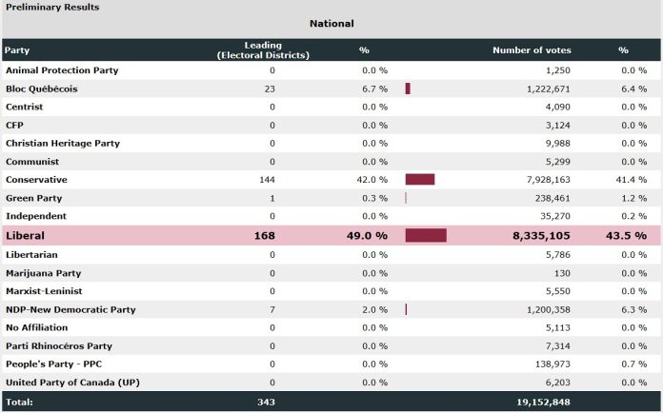Click Liberal leading districts number 168
Image resolution: width=663 pixels, height=413 pixels.
[x=266, y=235]
